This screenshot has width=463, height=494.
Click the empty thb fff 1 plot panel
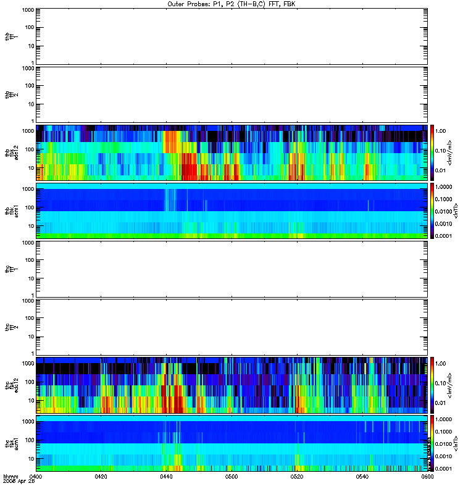click(231, 36)
